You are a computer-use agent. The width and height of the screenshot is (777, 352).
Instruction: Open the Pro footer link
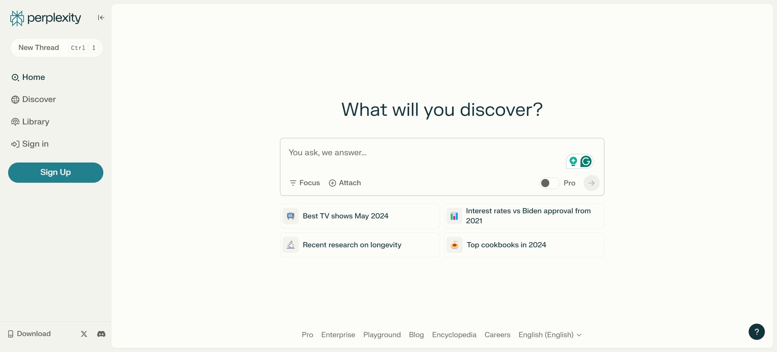[307, 335]
